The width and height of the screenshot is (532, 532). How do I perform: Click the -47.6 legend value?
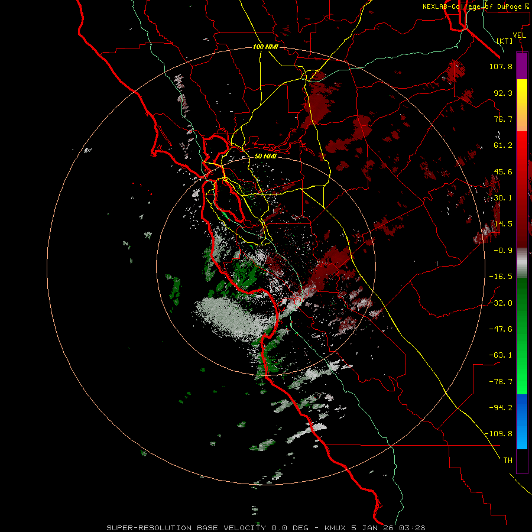coord(501,329)
